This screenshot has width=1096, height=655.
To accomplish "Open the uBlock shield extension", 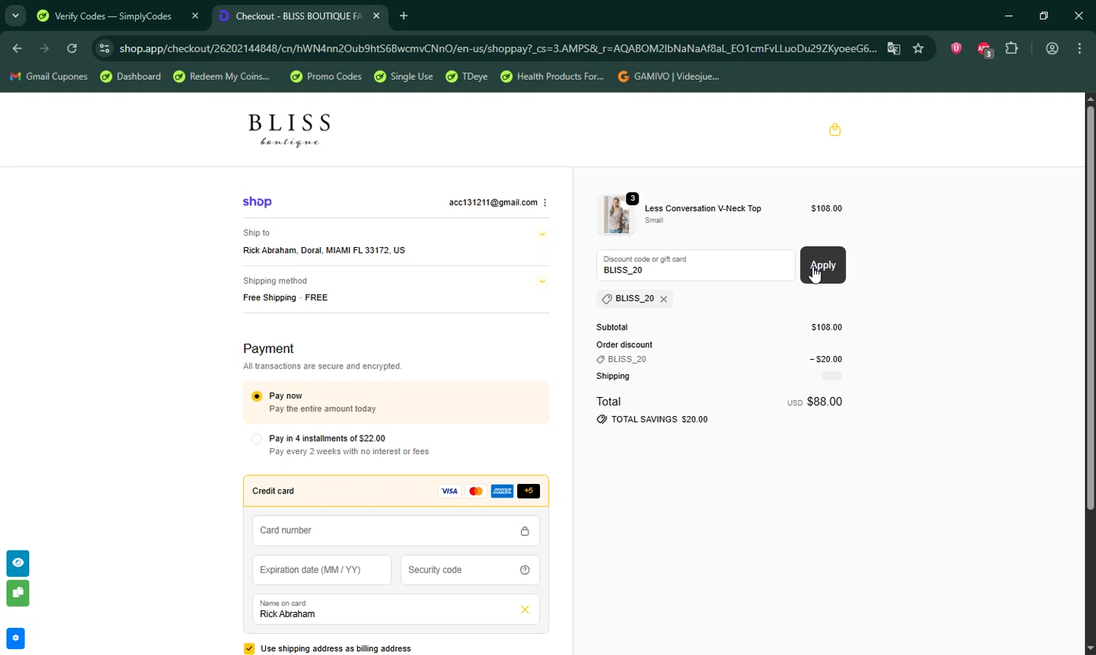I will click(x=956, y=48).
